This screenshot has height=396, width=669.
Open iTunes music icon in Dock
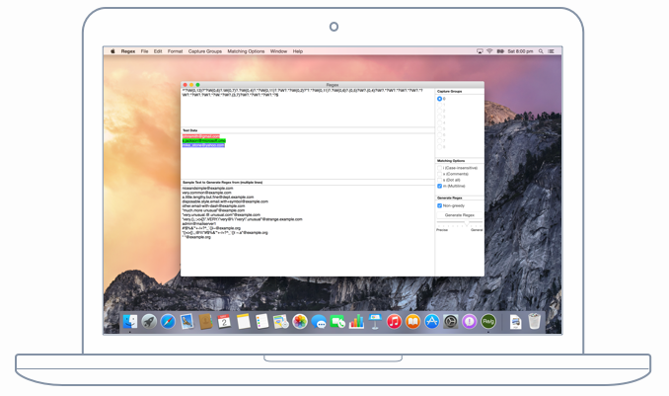[x=394, y=322]
